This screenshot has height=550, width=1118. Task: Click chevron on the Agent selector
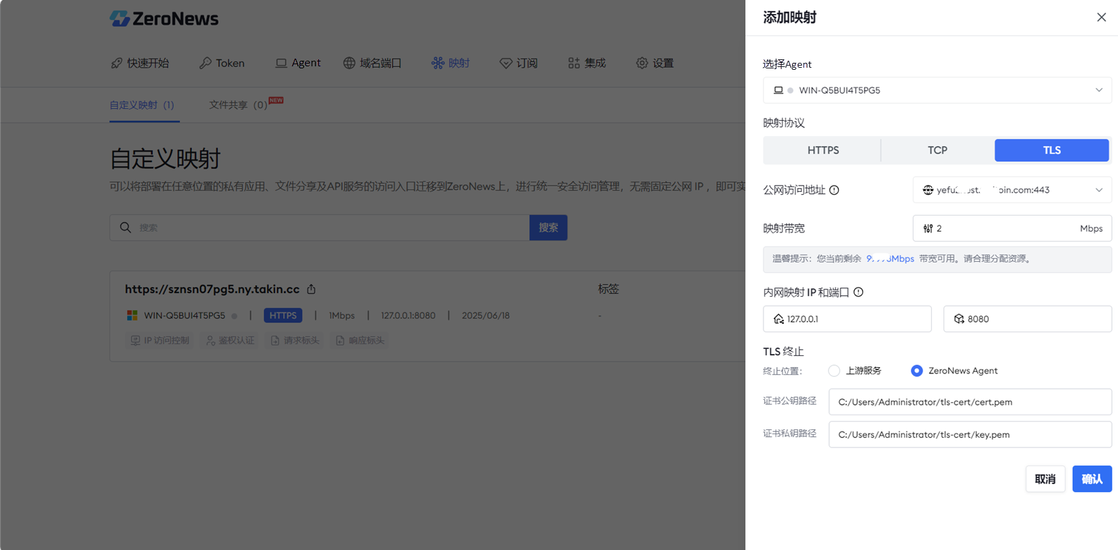(1099, 90)
